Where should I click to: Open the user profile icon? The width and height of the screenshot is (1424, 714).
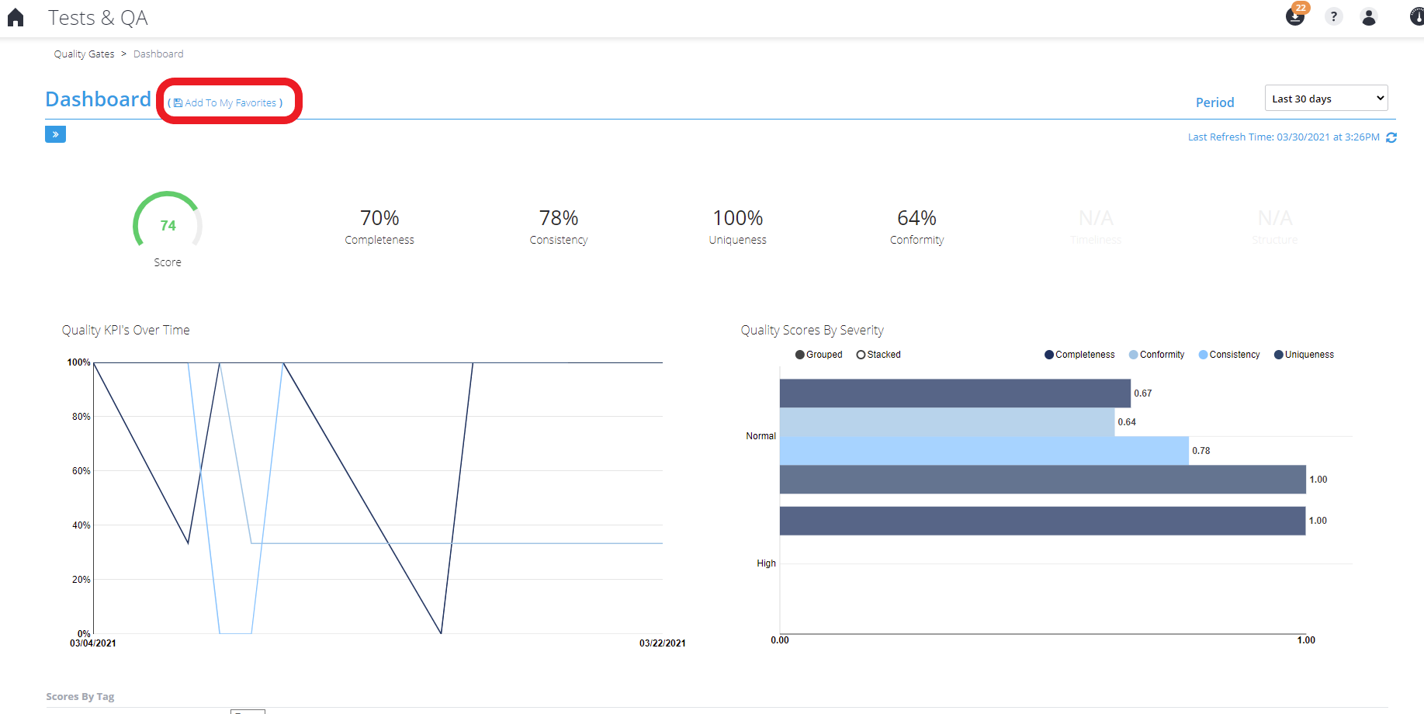click(1369, 17)
